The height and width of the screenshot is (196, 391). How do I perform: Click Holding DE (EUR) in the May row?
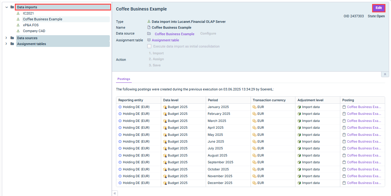pos(136,135)
